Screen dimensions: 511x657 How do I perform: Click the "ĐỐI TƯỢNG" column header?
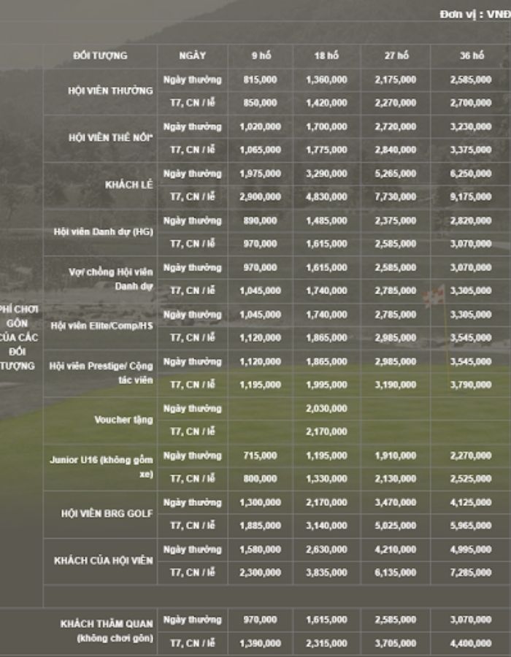[x=100, y=55]
